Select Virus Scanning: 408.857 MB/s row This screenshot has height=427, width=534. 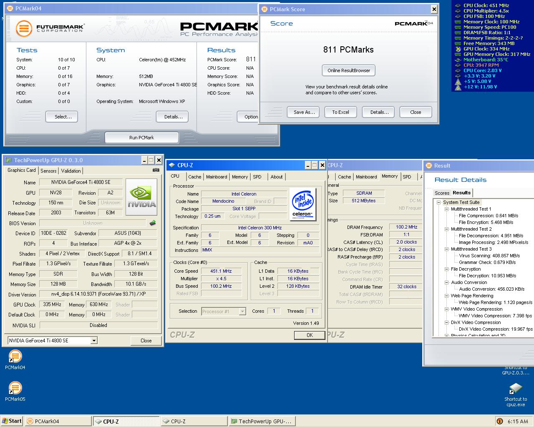(x=489, y=256)
